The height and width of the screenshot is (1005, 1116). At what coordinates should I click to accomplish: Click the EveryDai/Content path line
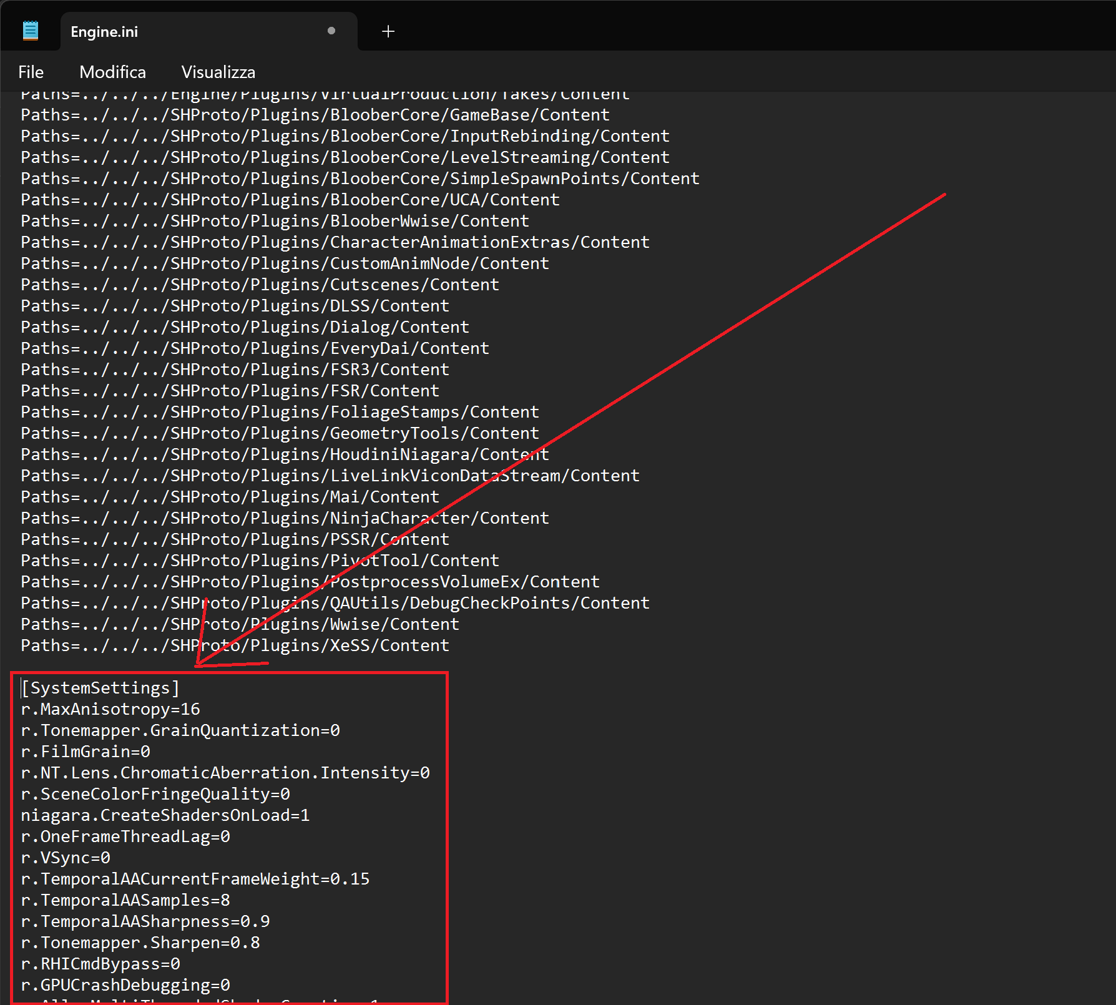[255, 348]
